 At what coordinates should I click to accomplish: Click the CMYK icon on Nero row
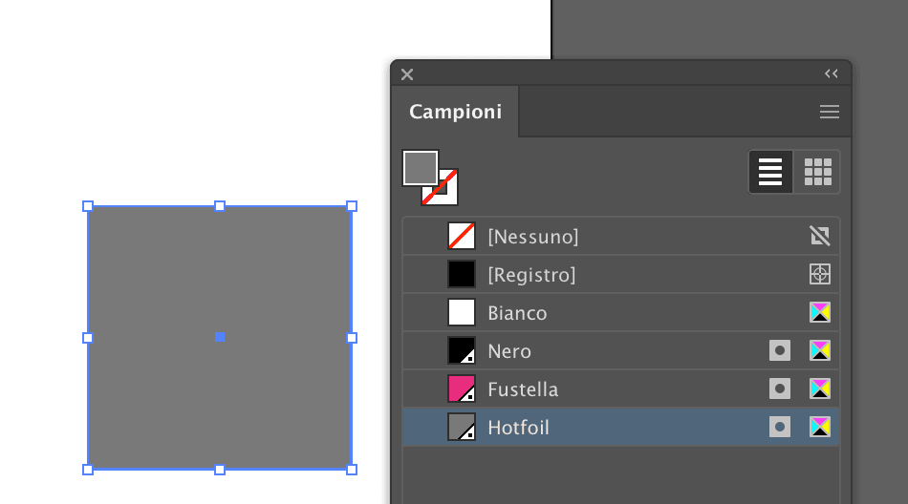820,351
